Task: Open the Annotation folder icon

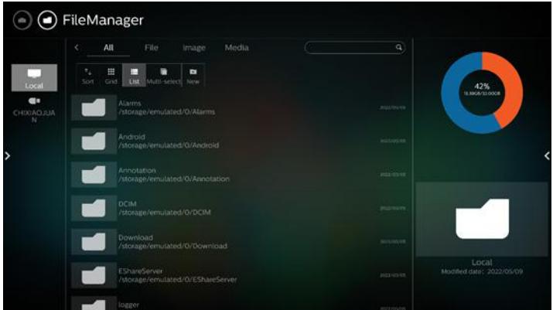Action: 94,175
